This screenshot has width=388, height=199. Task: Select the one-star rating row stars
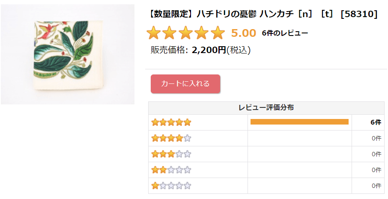pyautogui.click(x=171, y=186)
